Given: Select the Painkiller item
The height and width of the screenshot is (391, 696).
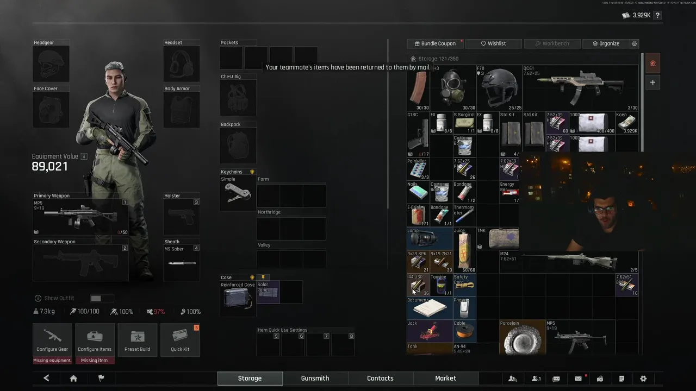Looking at the screenshot, I should point(418,169).
